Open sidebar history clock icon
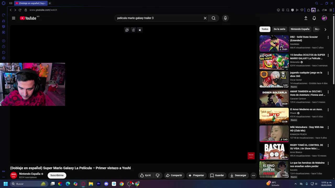Viewport: 335px width, 188px height. (x=4, y=47)
